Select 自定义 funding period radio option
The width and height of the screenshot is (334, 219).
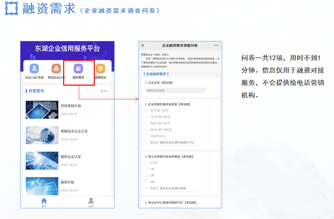(x=147, y=188)
